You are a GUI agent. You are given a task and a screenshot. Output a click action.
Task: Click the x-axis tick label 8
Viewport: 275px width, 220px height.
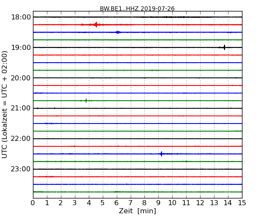pos(144,203)
